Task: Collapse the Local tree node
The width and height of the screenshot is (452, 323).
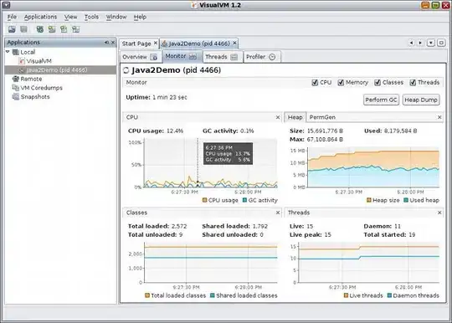Action: tap(8, 52)
